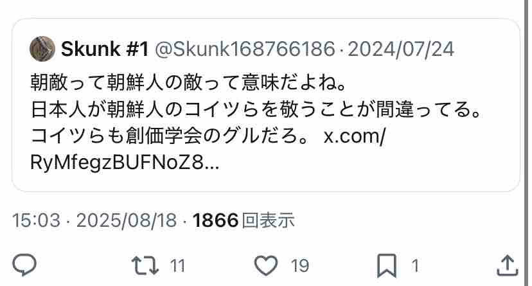
Task: Visit the @Skunk168766186 handle
Action: pyautogui.click(x=245, y=49)
